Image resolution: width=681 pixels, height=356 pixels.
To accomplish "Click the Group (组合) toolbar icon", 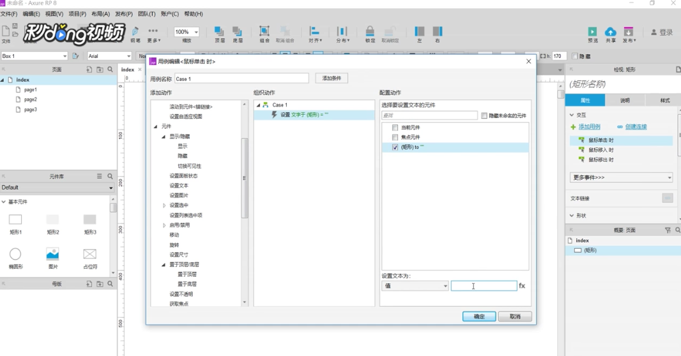I will pos(264,31).
